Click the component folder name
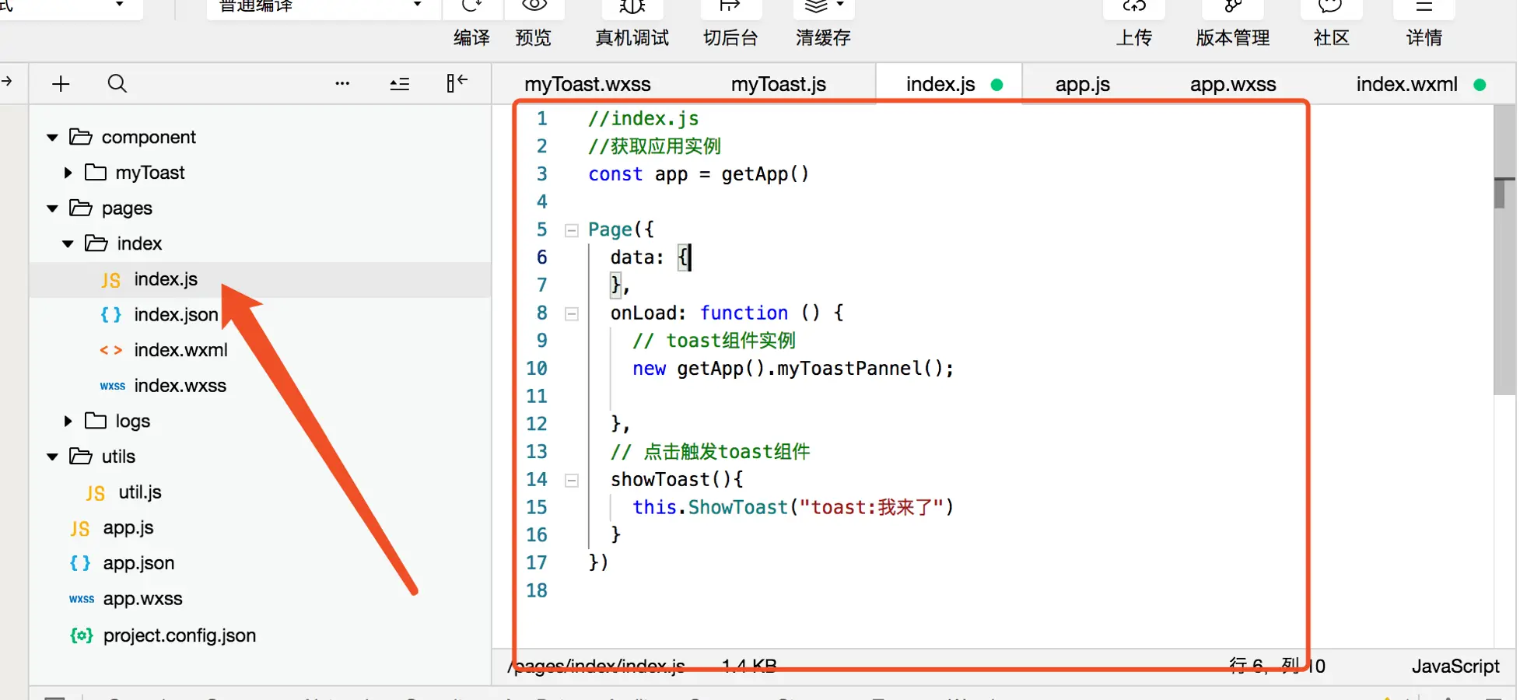The image size is (1534, 700). pyautogui.click(x=149, y=138)
